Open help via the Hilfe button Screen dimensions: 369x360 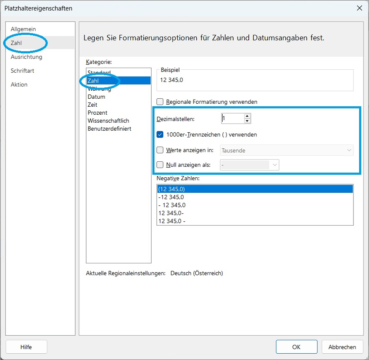[26, 347]
